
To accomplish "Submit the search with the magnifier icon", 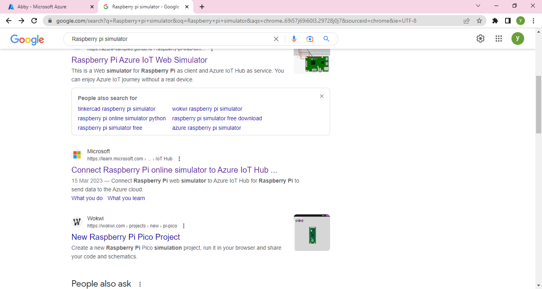I will click(327, 39).
